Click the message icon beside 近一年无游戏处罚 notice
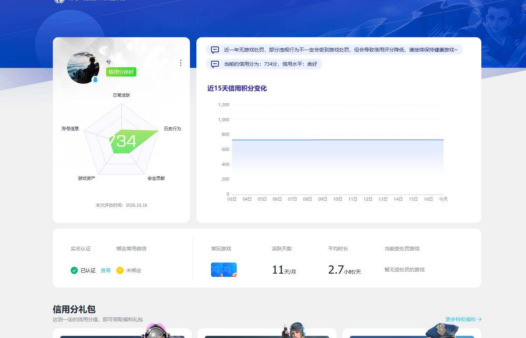The width and height of the screenshot is (526, 338). pyautogui.click(x=215, y=50)
